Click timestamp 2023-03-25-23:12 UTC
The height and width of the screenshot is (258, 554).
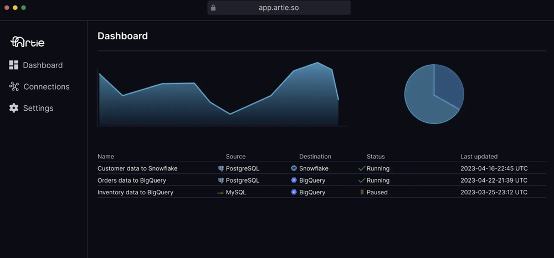494,192
